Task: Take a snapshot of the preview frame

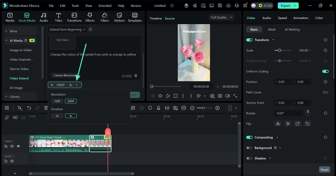Action: 220,96
